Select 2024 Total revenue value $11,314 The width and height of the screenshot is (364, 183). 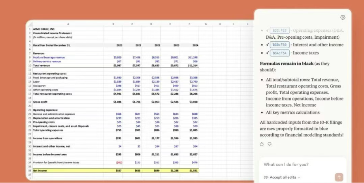click(193, 65)
